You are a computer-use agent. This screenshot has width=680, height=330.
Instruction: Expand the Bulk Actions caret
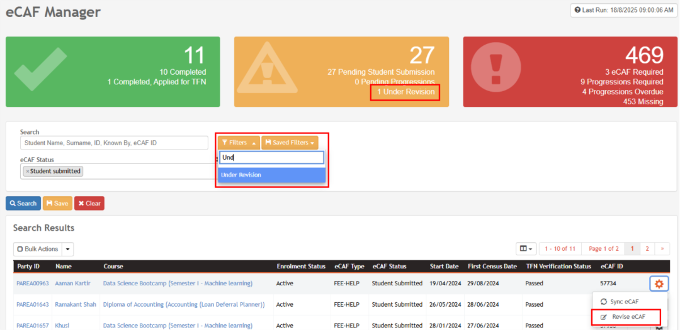click(x=67, y=249)
